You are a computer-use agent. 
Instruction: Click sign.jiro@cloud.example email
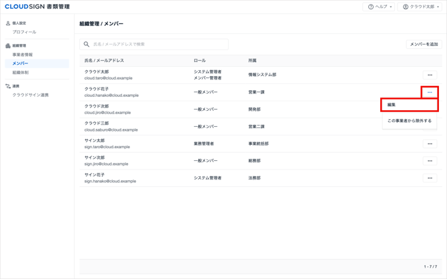tap(106, 164)
